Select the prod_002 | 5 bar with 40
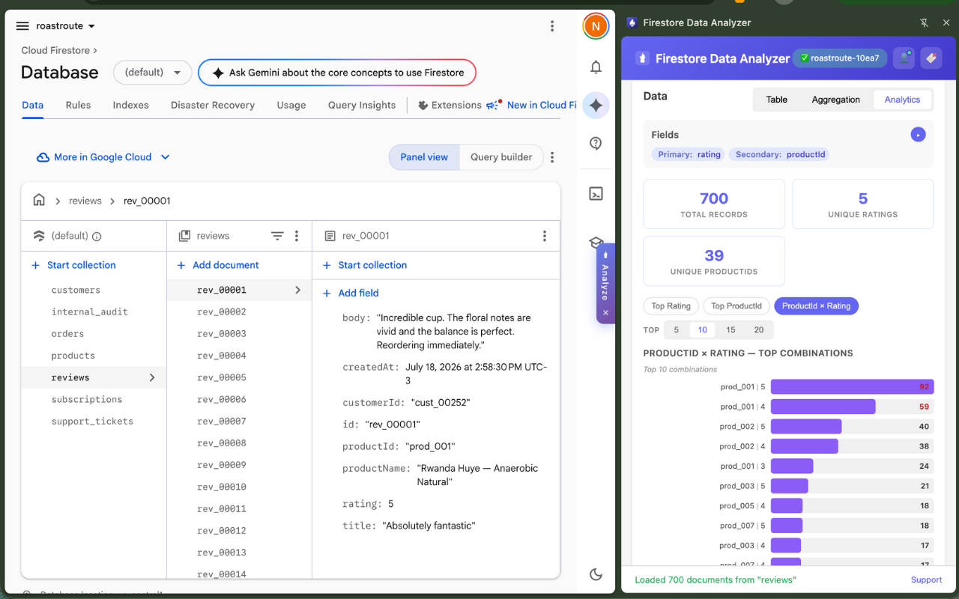The width and height of the screenshot is (959, 599). click(x=853, y=426)
